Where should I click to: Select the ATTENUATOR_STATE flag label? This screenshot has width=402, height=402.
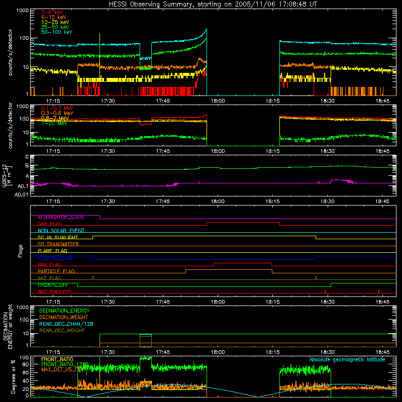point(61,218)
